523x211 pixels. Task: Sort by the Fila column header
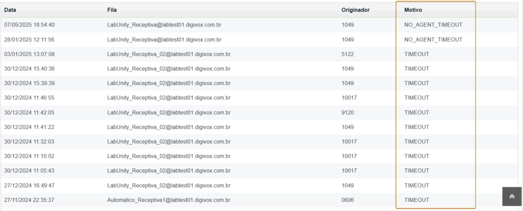click(x=112, y=10)
